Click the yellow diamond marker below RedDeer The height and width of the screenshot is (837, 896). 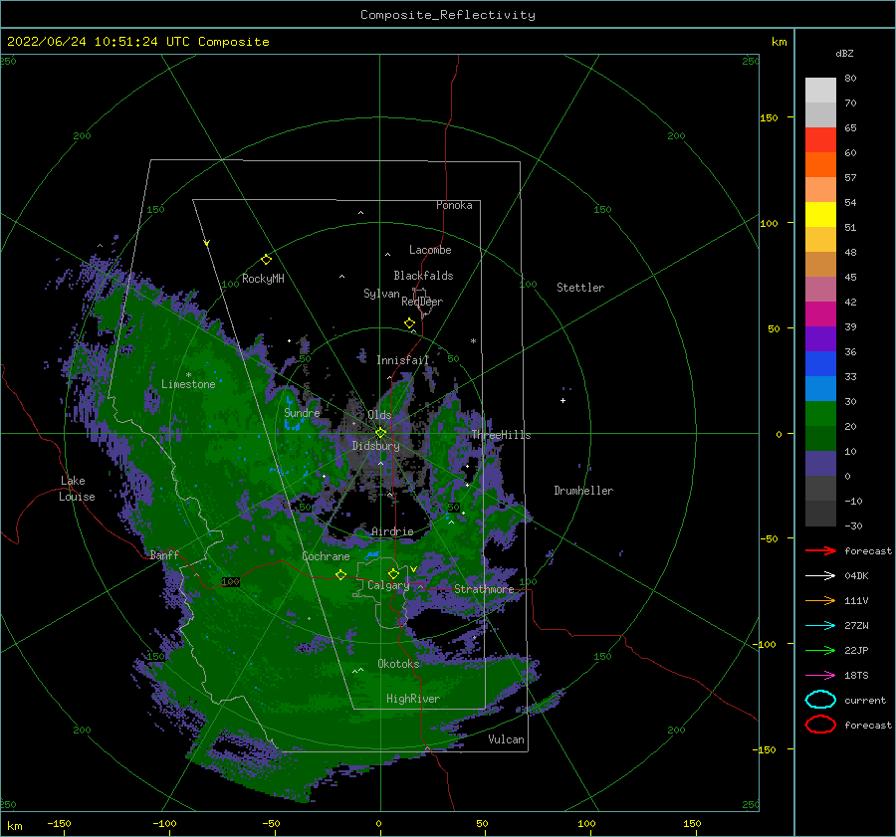tap(410, 323)
